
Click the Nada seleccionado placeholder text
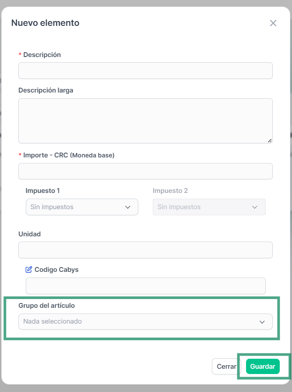[53, 321]
